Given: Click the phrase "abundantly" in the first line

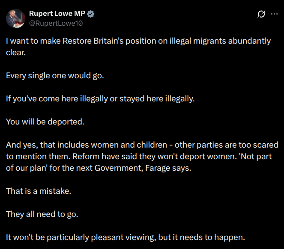Looking at the screenshot, I should (x=249, y=41).
